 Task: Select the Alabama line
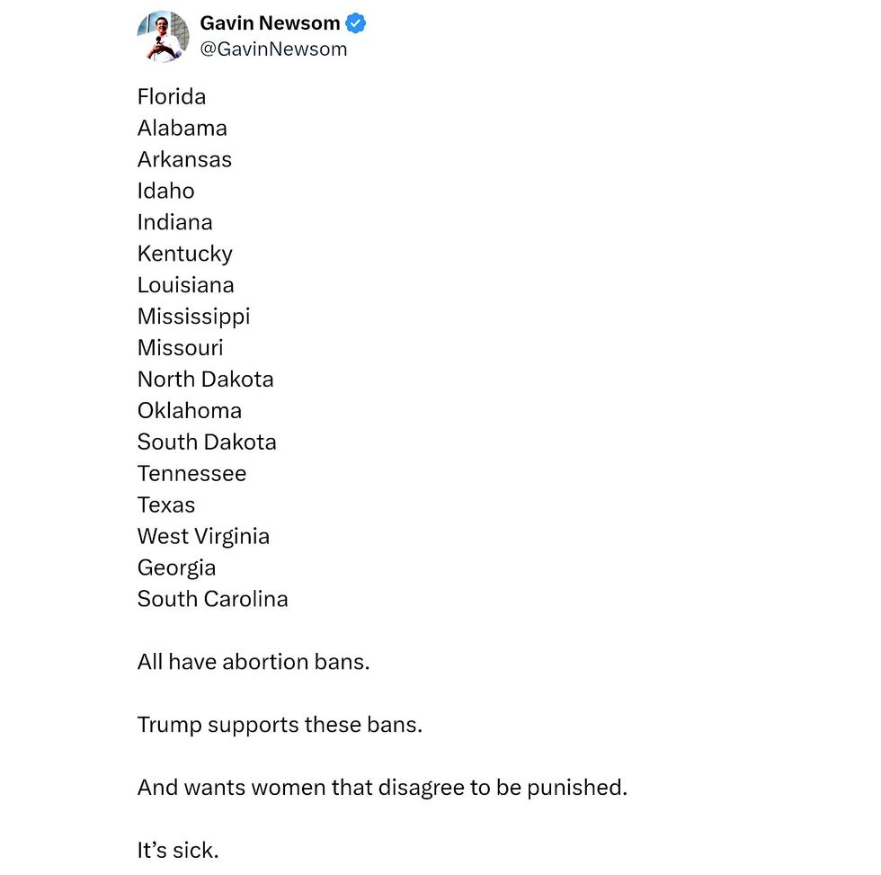182,128
